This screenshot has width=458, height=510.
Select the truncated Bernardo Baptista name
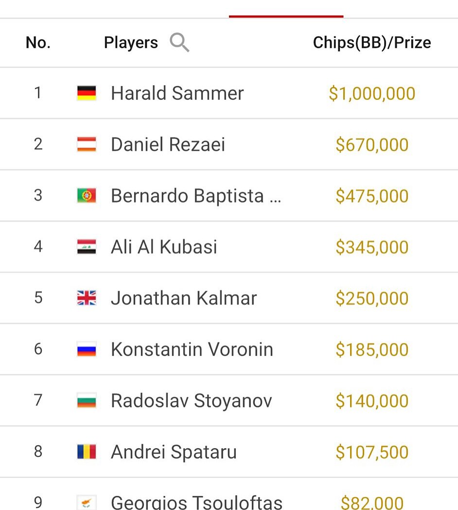click(195, 196)
